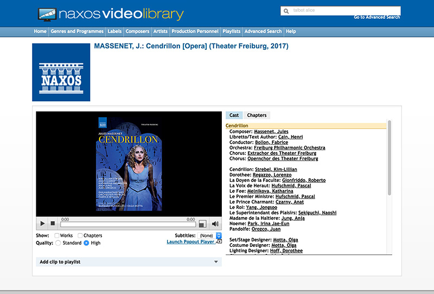Toggle fullscreen mode icon in the player
Image resolution: width=434 pixels, height=294 pixels.
coord(202,223)
